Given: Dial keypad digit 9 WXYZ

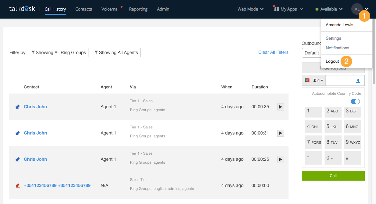Looking at the screenshot, I should (352, 142).
